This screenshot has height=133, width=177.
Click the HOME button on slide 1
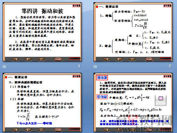[58, 59]
